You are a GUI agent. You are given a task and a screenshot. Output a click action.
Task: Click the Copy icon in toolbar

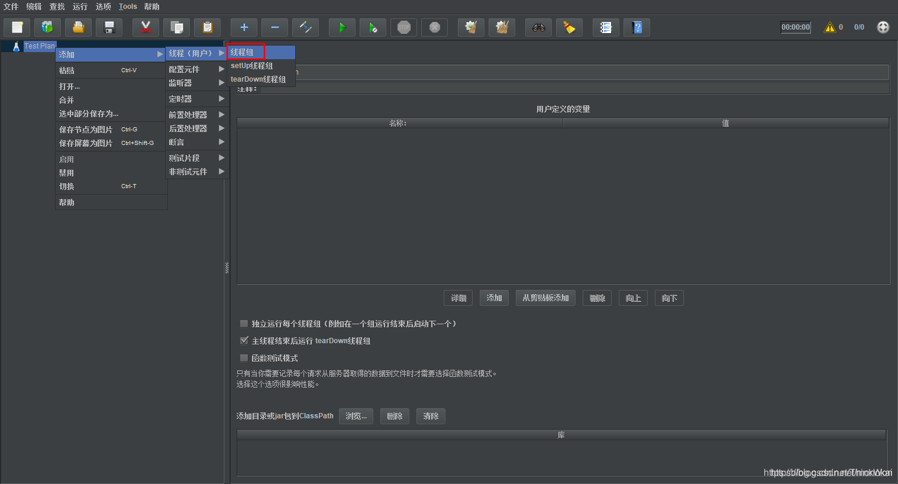[x=176, y=27]
